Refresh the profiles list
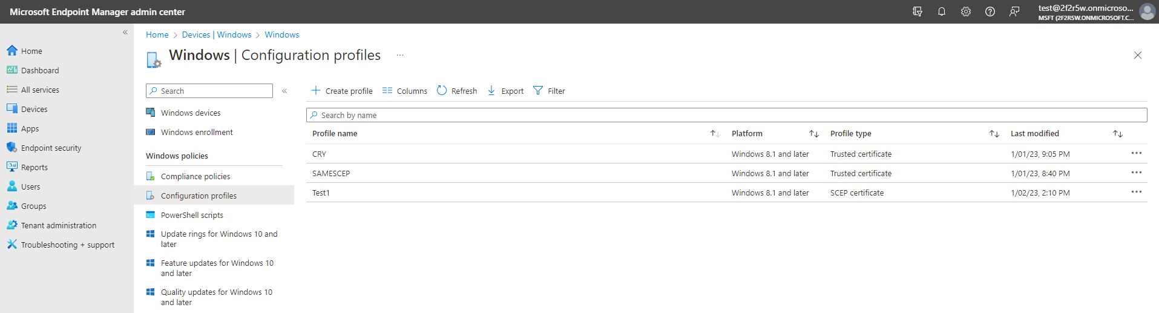Image resolution: width=1159 pixels, height=313 pixels. pos(457,91)
